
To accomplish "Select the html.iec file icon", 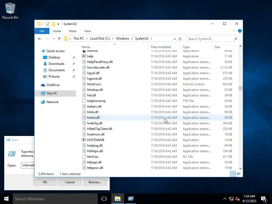I will click(x=84, y=157).
